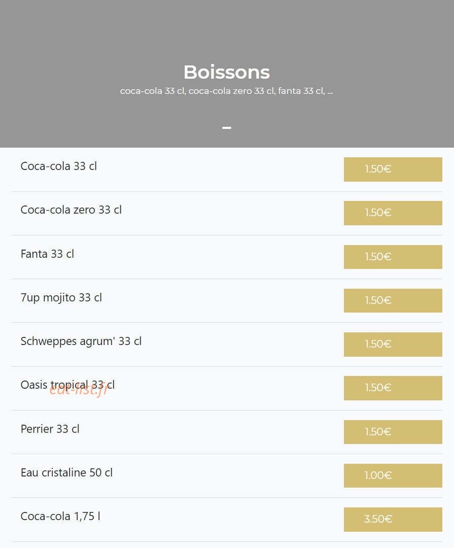Select the Perrier 33 cl item
Viewport: 454px width, 548px height.
50,429
